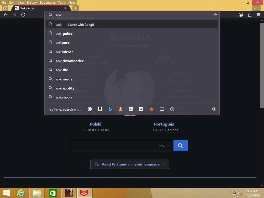Click the volume icon in system tray
This screenshot has height=198, width=264.
click(x=240, y=193)
